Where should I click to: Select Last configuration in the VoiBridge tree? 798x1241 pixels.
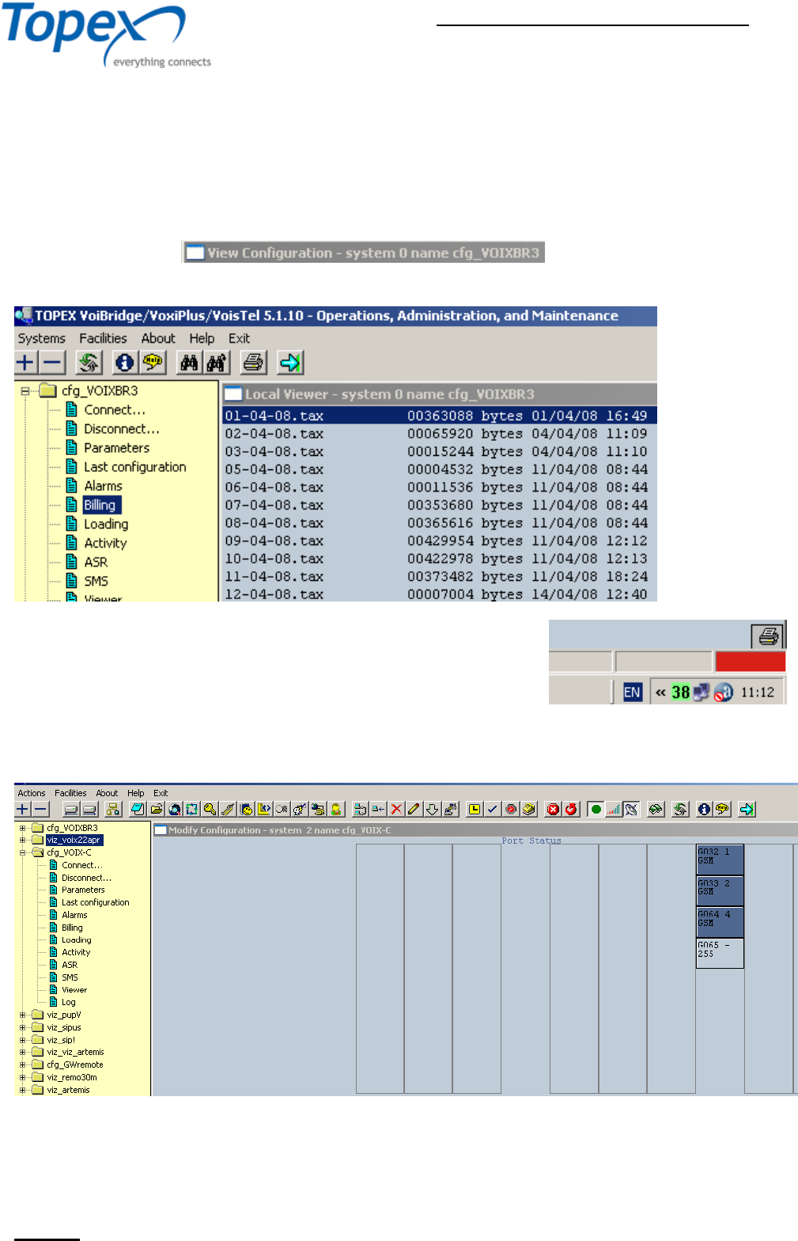click(x=135, y=467)
